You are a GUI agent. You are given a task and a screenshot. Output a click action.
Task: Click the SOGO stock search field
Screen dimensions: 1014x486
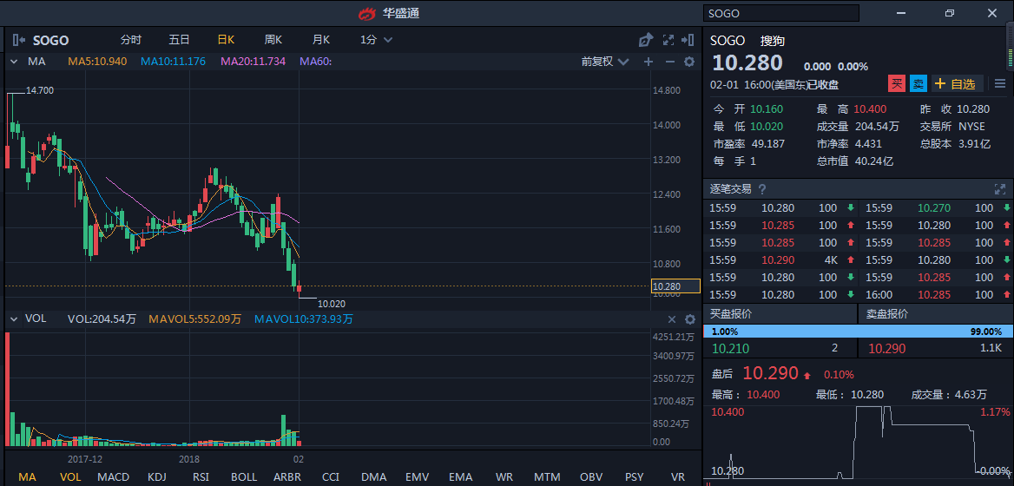tap(781, 14)
